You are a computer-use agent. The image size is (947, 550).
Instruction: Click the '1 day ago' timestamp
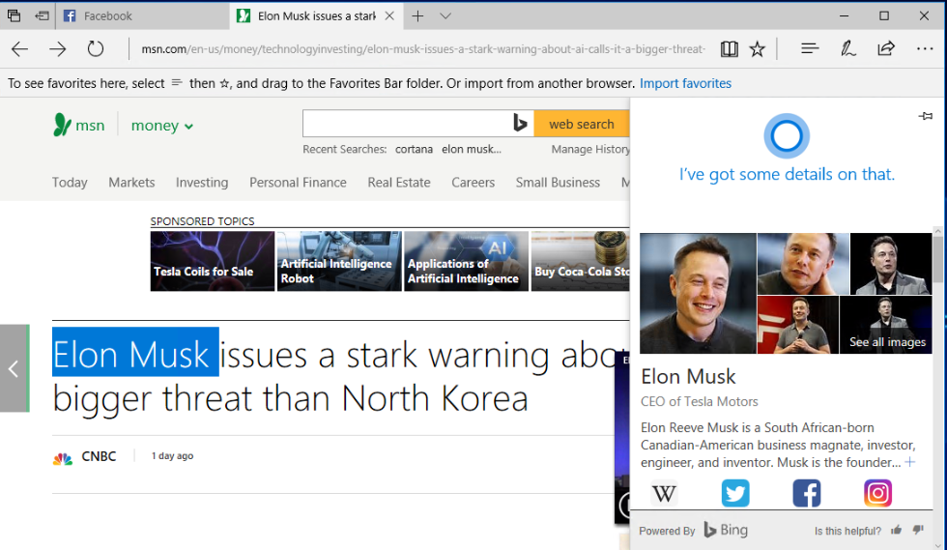172,456
